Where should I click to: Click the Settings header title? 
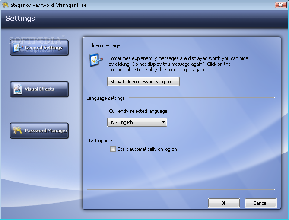pyautogui.click(x=20, y=18)
